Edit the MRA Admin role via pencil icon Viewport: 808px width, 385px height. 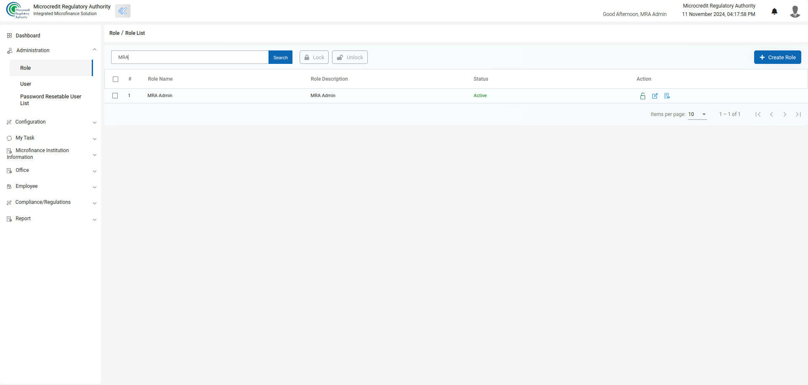[655, 96]
